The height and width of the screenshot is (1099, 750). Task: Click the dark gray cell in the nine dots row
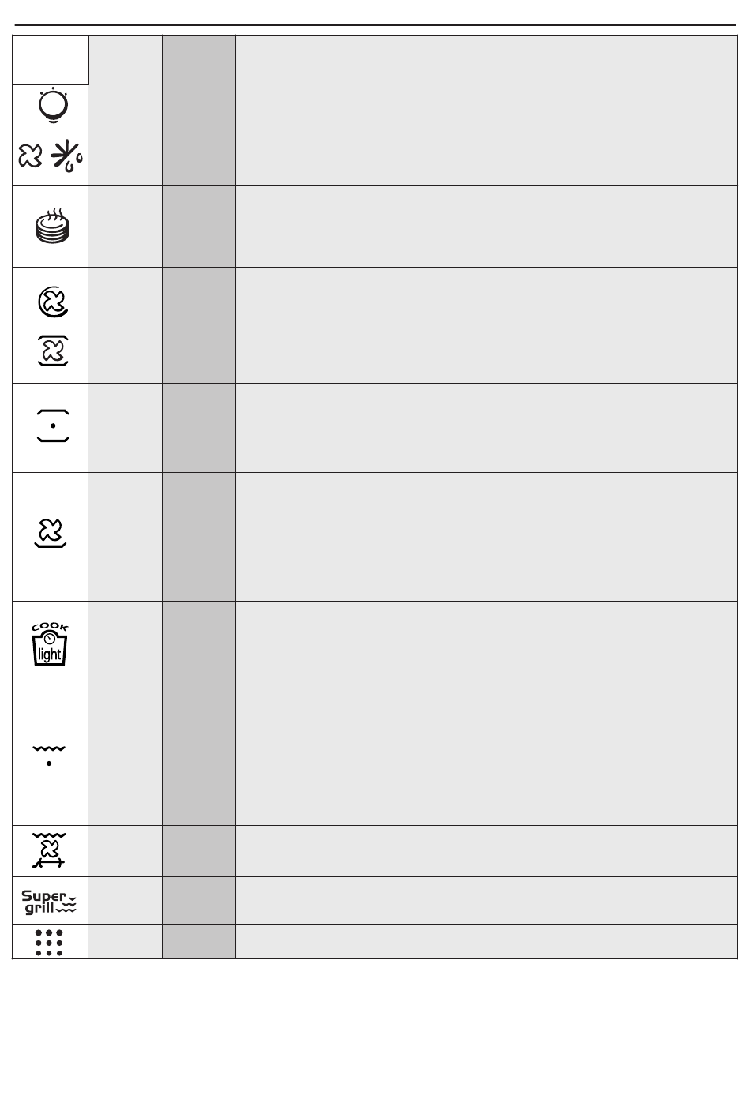198,941
